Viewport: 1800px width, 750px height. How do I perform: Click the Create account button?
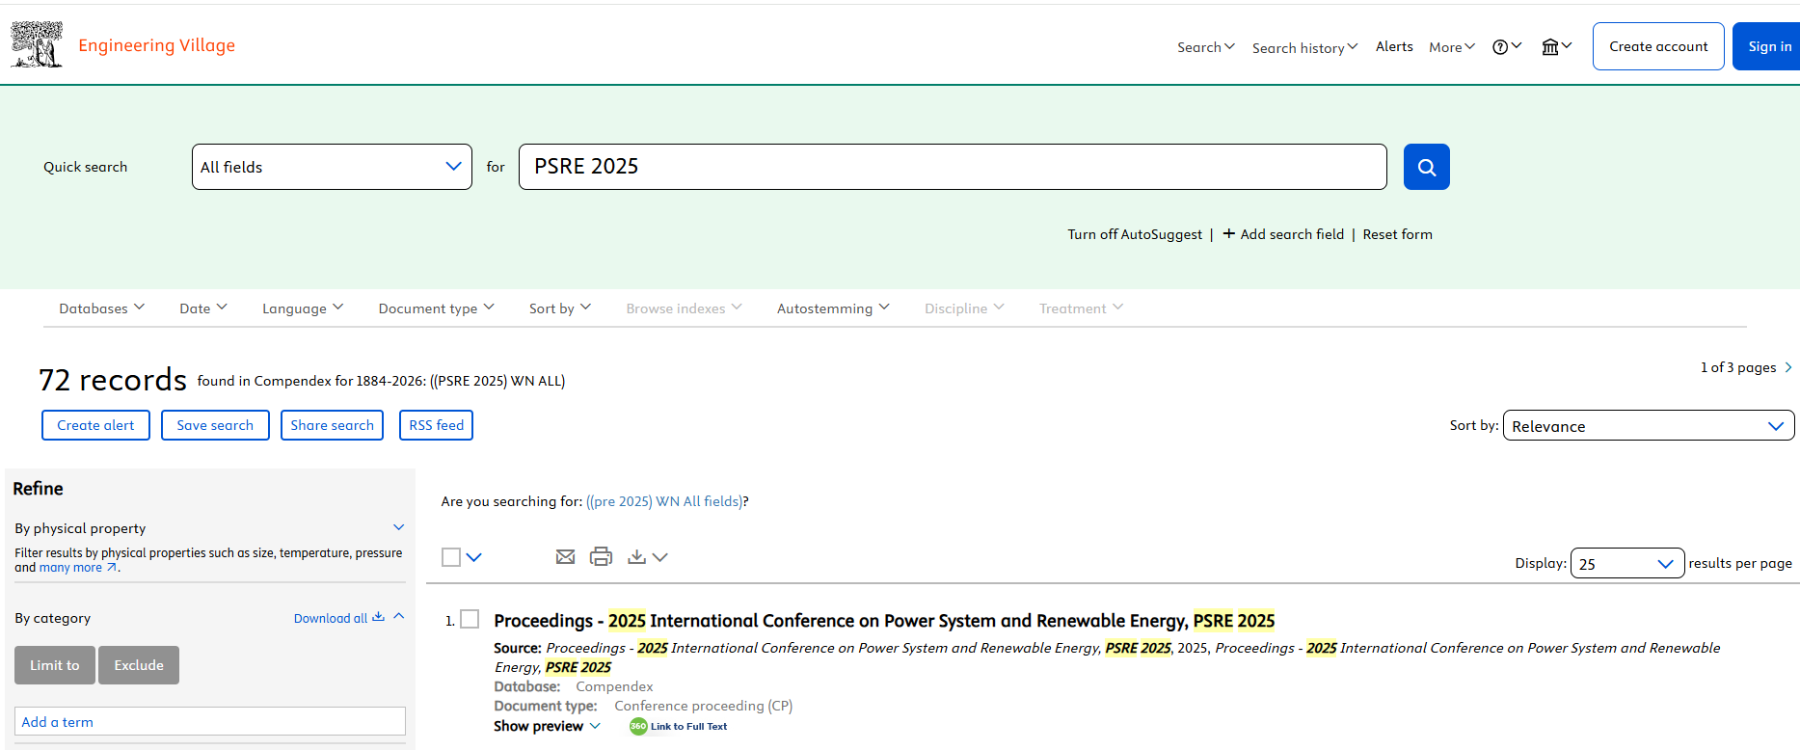click(1658, 46)
